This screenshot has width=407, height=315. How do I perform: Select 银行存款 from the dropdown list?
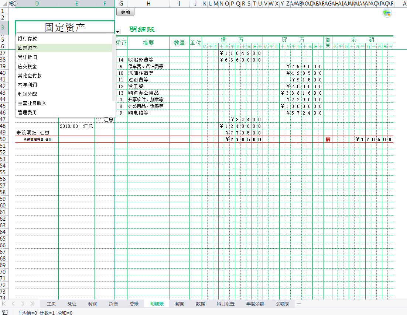pyautogui.click(x=27, y=39)
